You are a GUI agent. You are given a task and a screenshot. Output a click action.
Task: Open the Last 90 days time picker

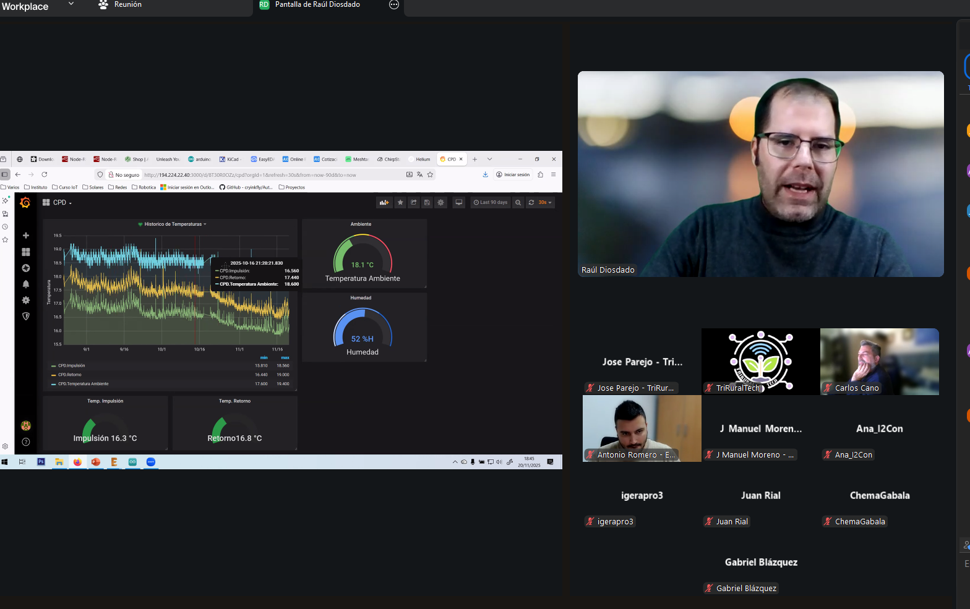click(491, 203)
